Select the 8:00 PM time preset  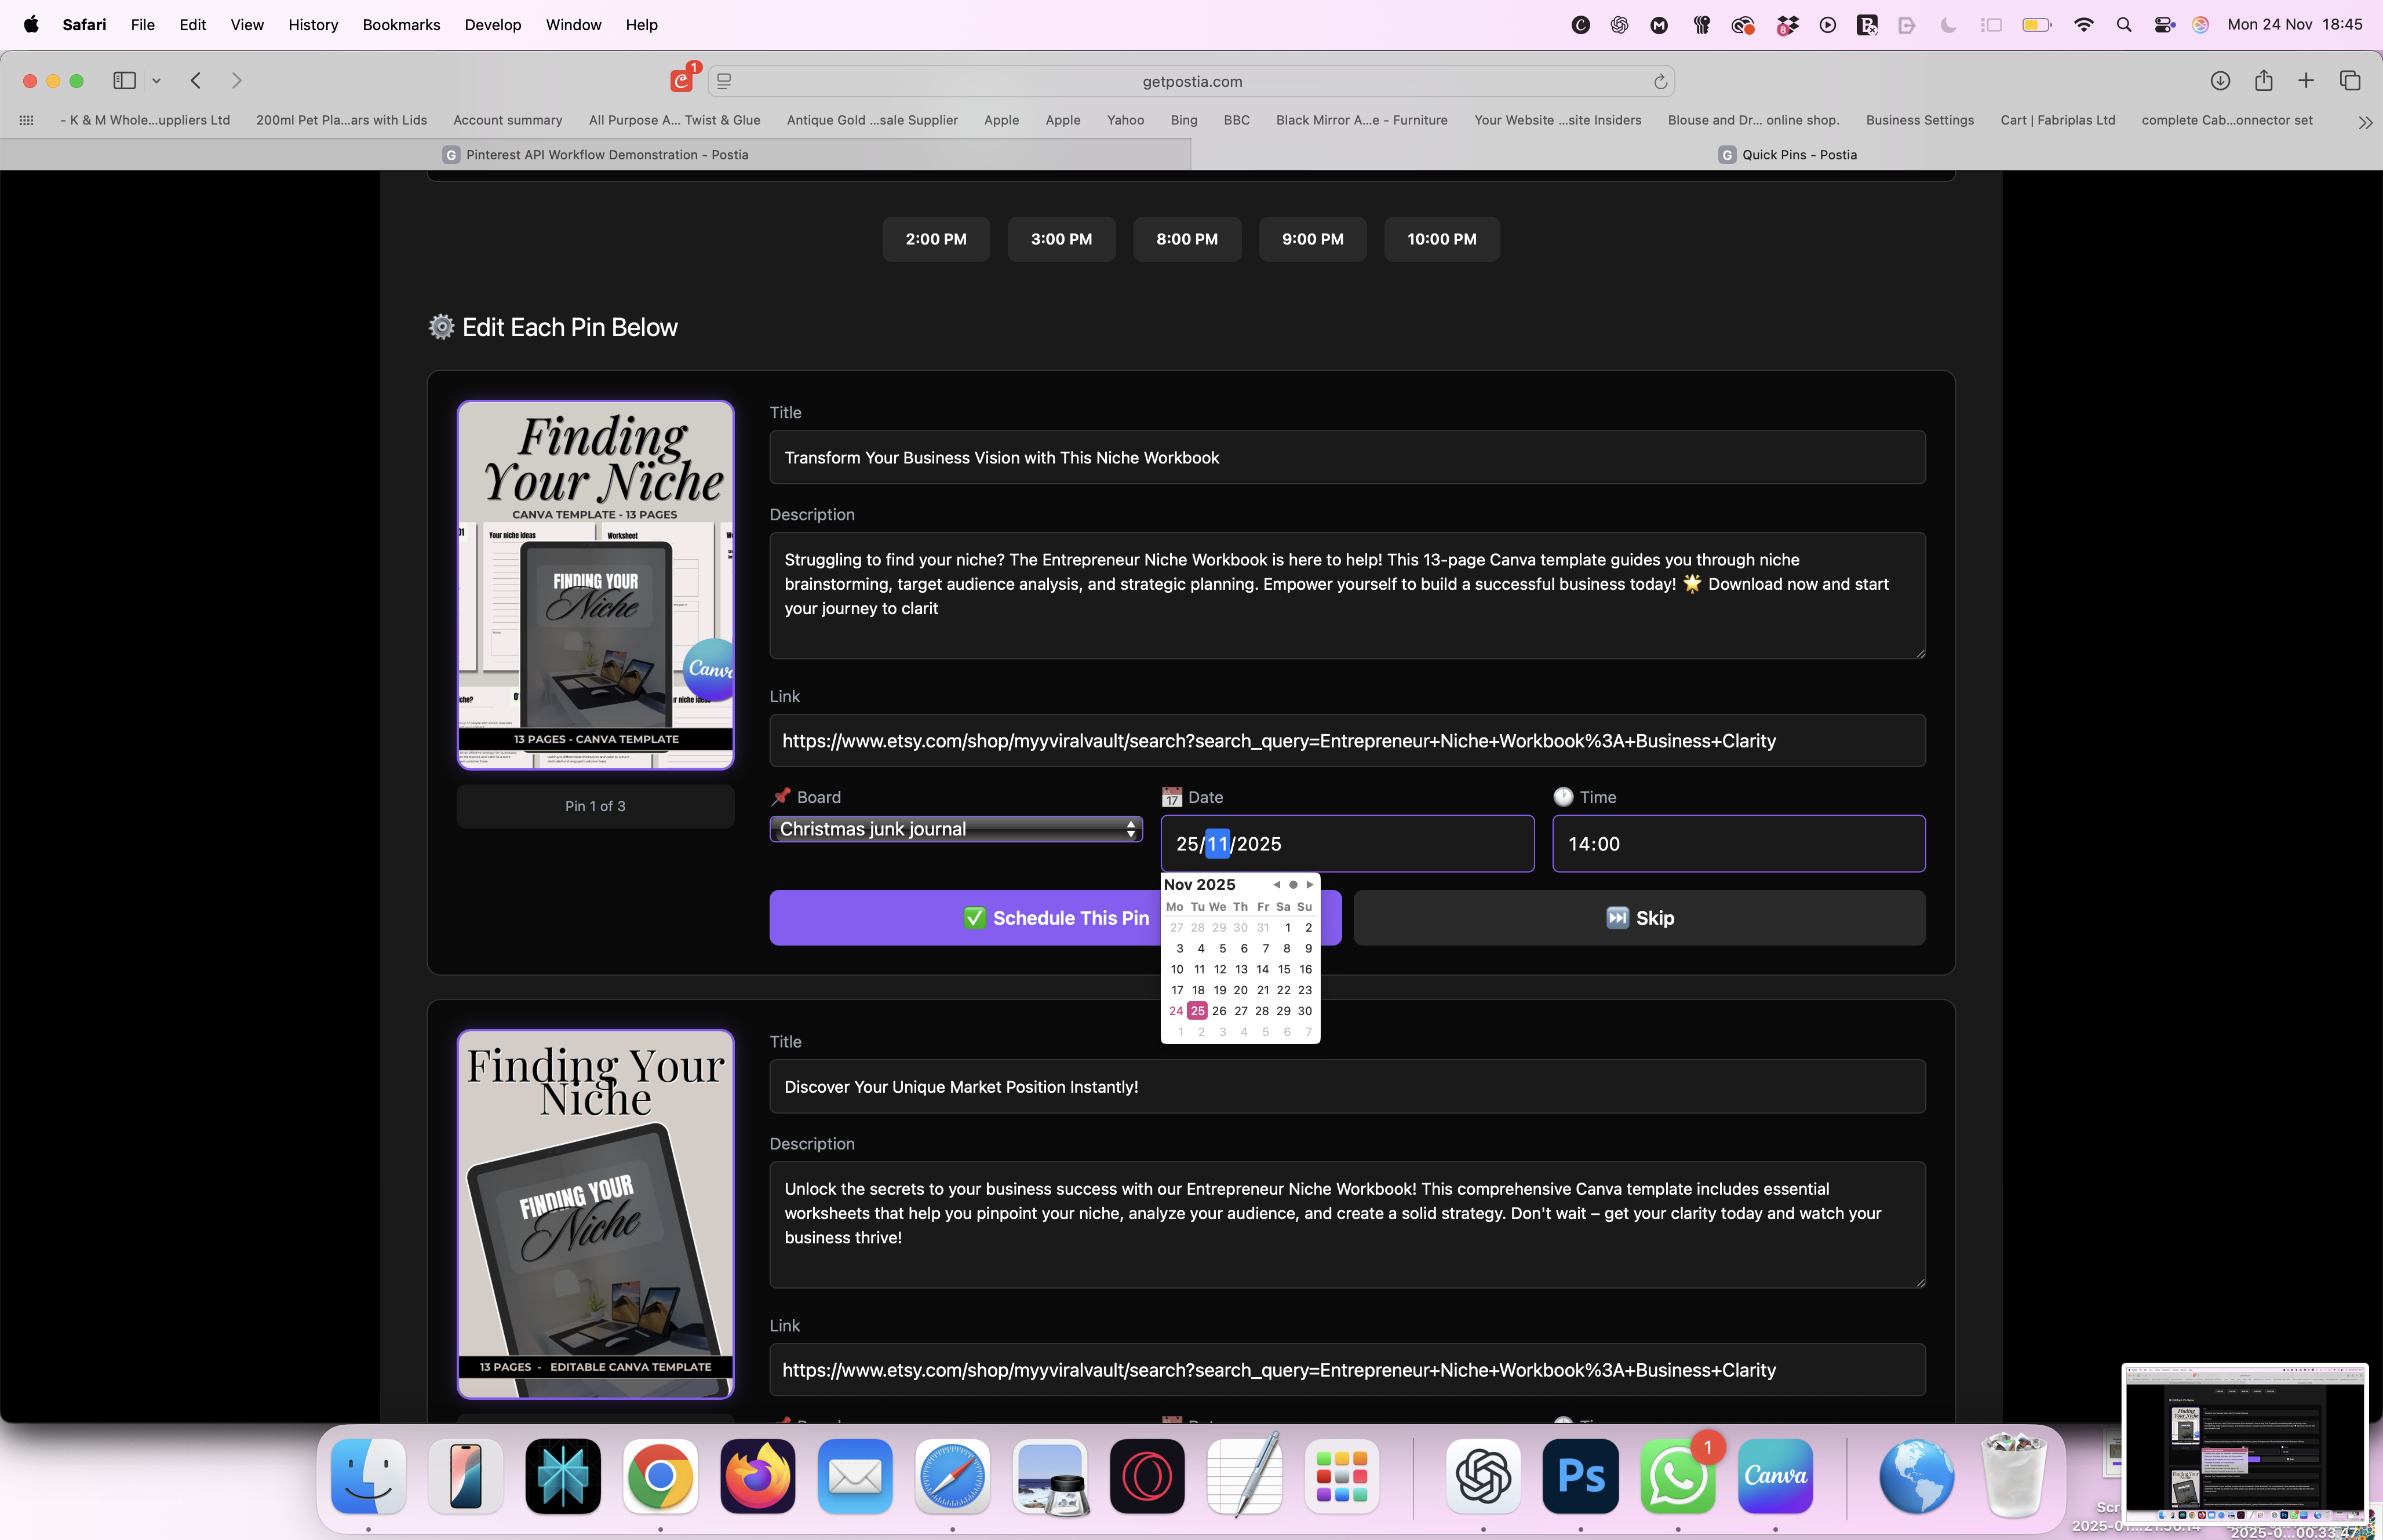tap(1187, 239)
